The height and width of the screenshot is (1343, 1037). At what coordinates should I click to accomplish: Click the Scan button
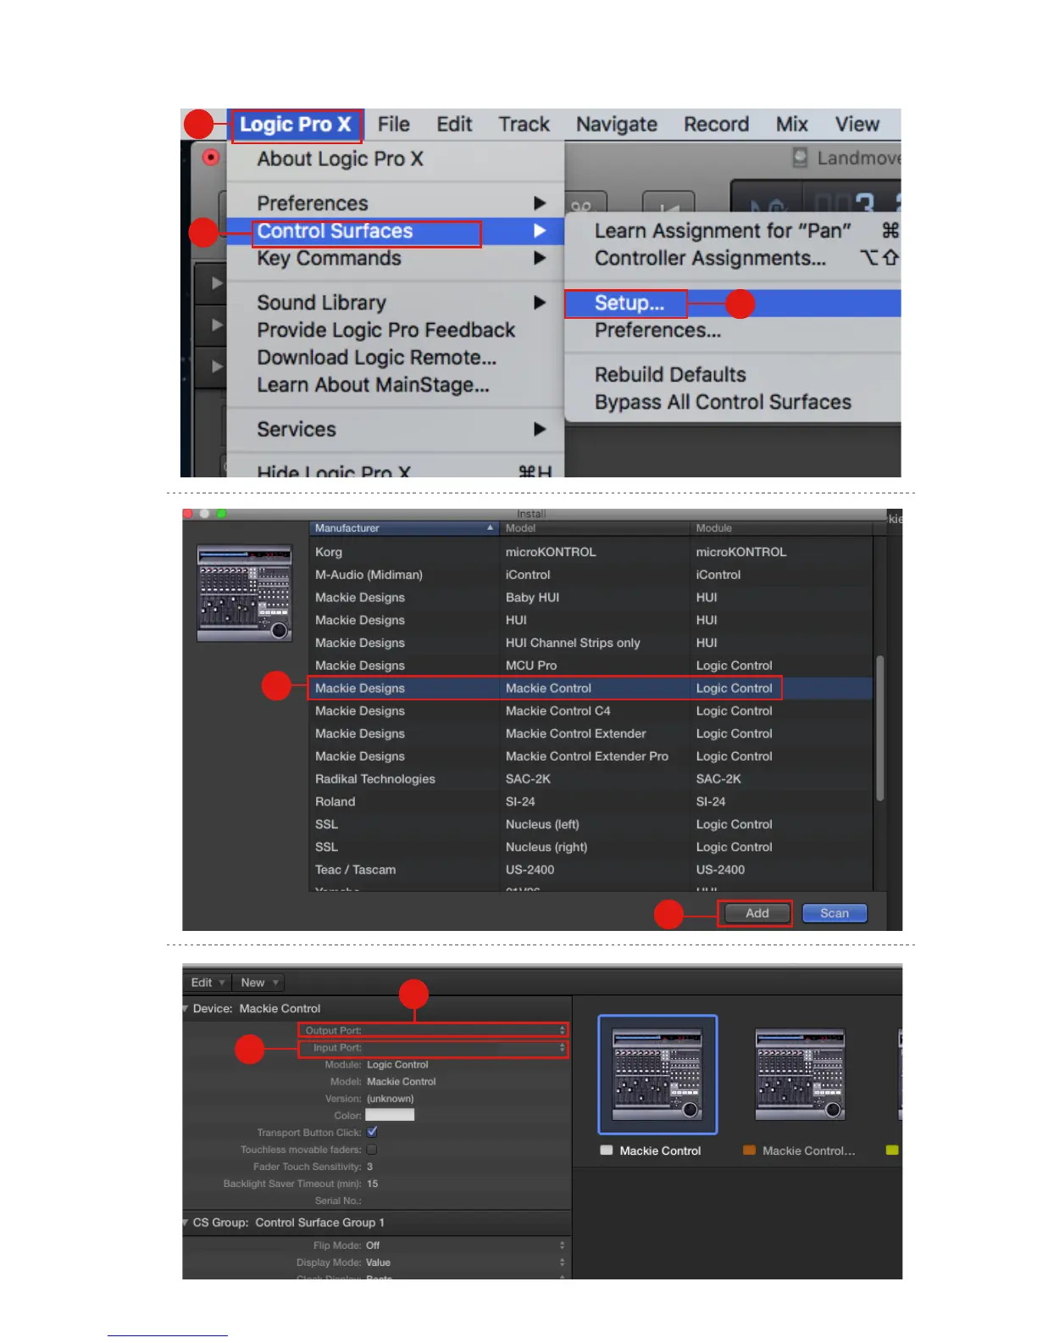tap(835, 913)
